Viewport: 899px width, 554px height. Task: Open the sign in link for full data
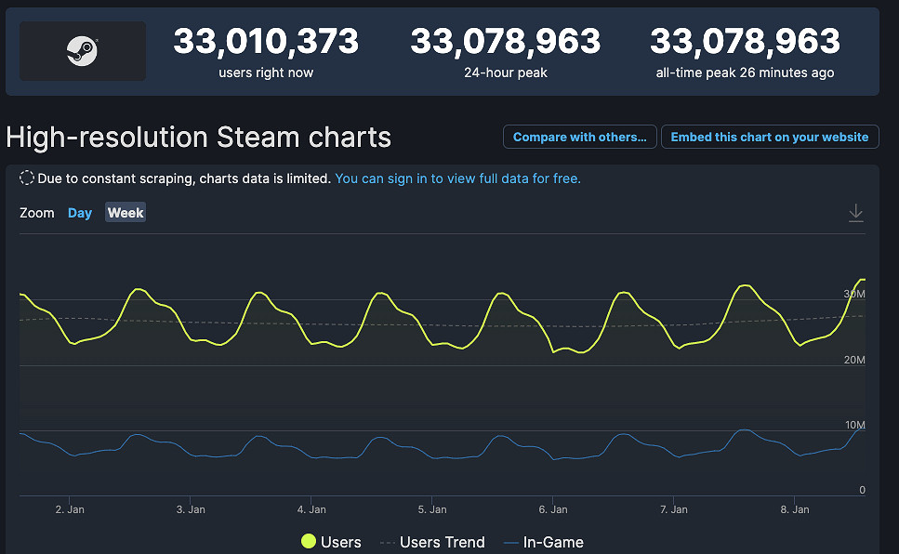click(x=458, y=178)
